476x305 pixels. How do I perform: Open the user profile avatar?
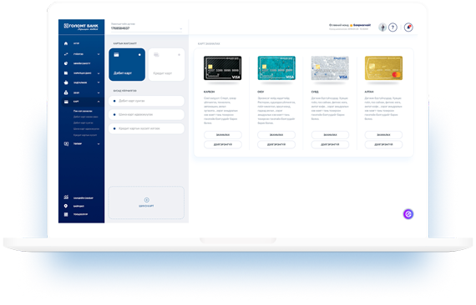[x=382, y=27]
